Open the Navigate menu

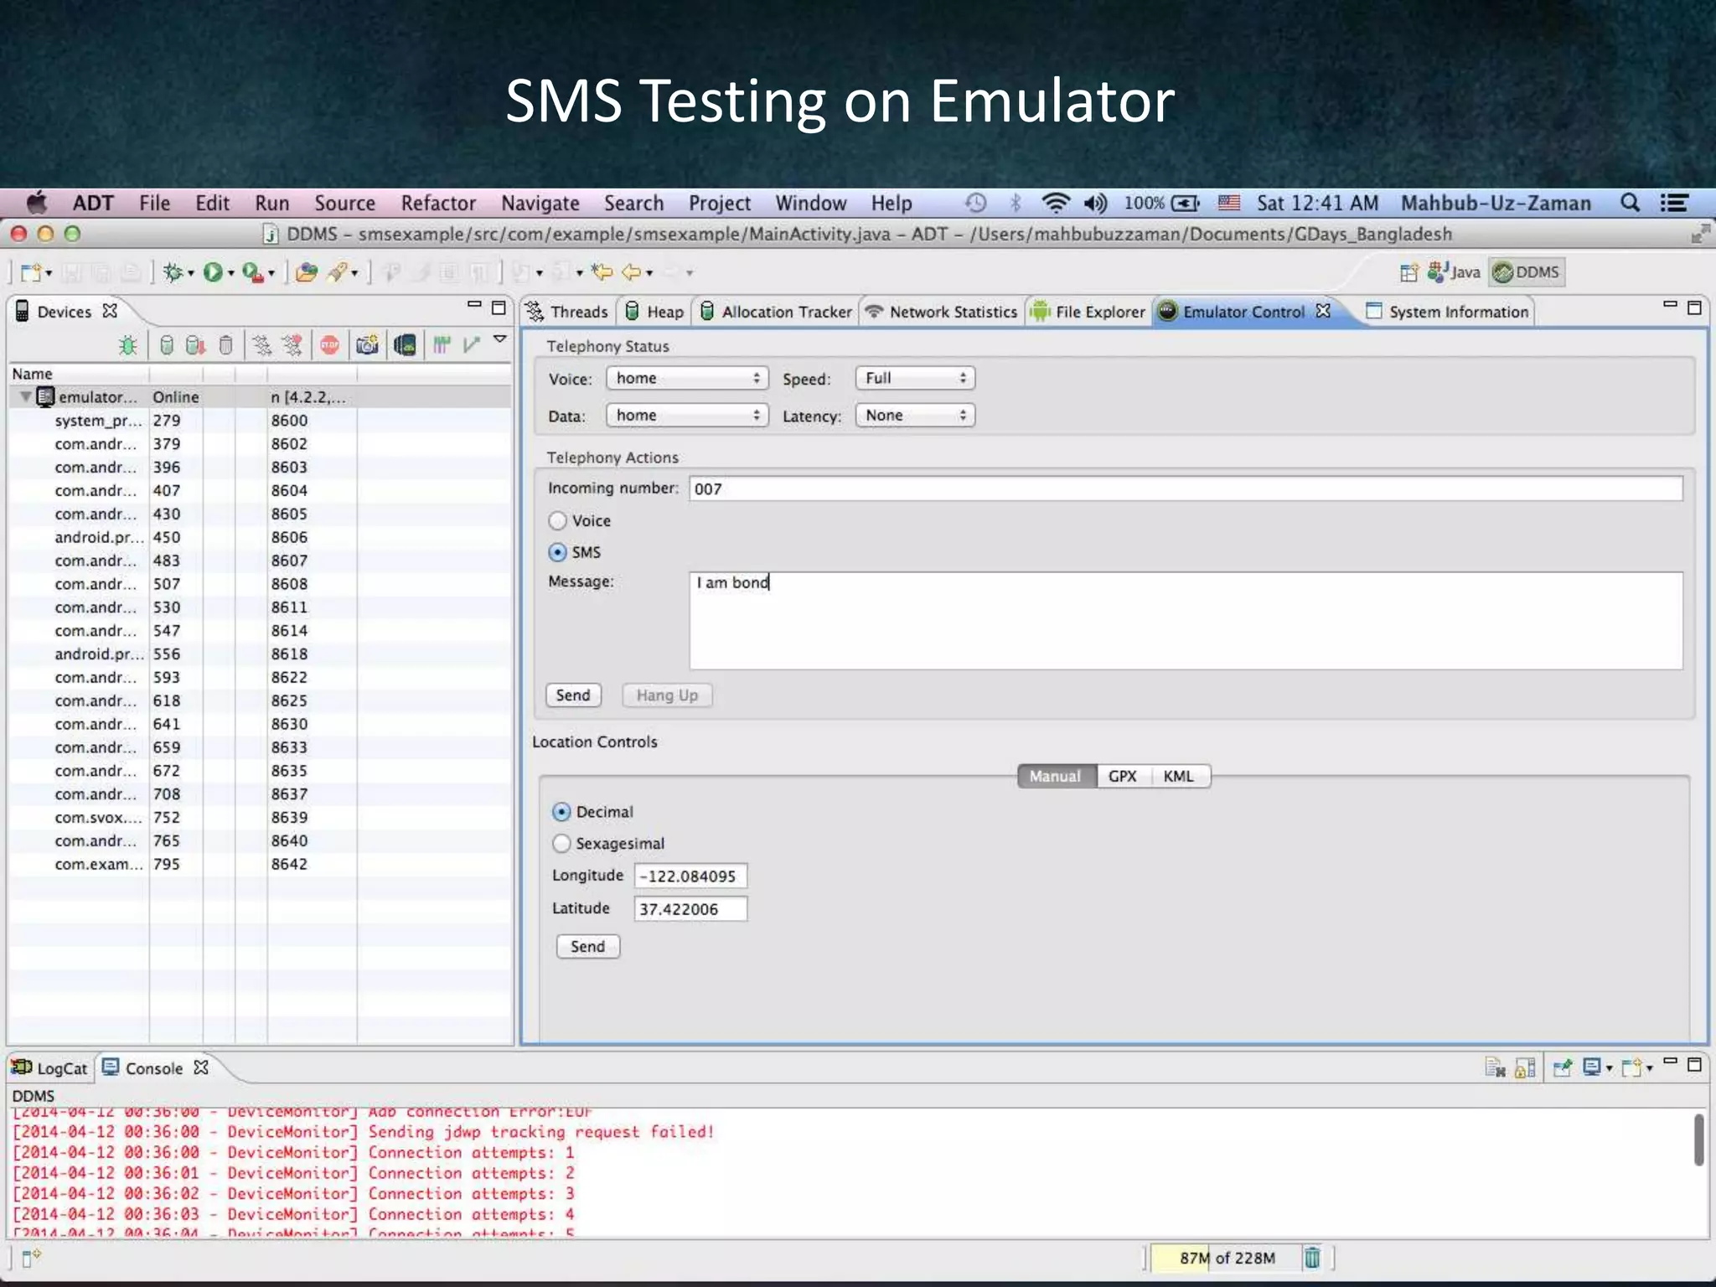click(540, 204)
